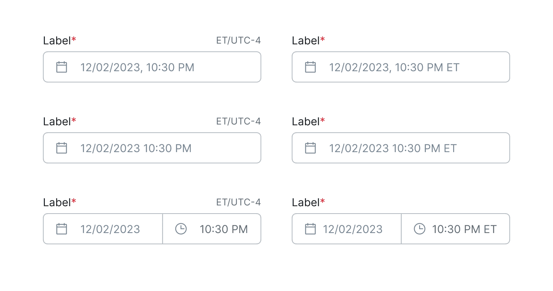Image resolution: width=553 pixels, height=291 pixels.
Task: Focus the "12/02/2023, 10:30 PM" text without ET suffix
Action: [x=137, y=67]
